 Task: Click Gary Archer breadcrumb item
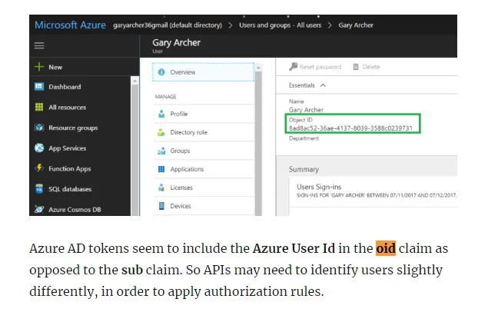[x=356, y=25]
